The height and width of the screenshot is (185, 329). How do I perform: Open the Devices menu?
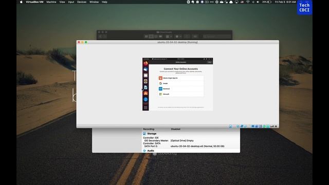82,2
